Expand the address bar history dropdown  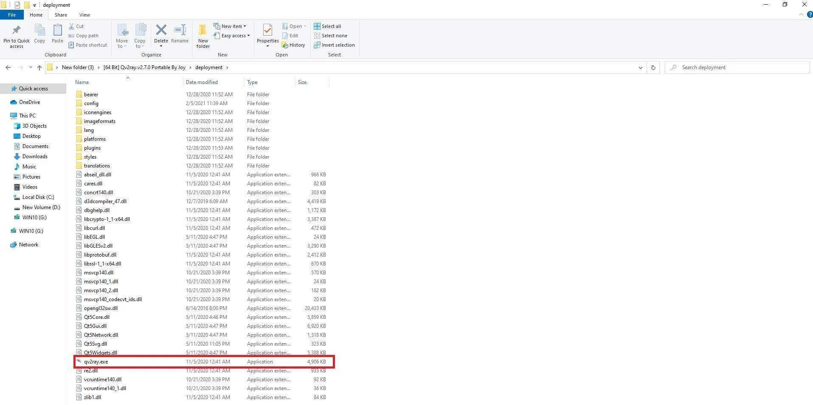640,67
